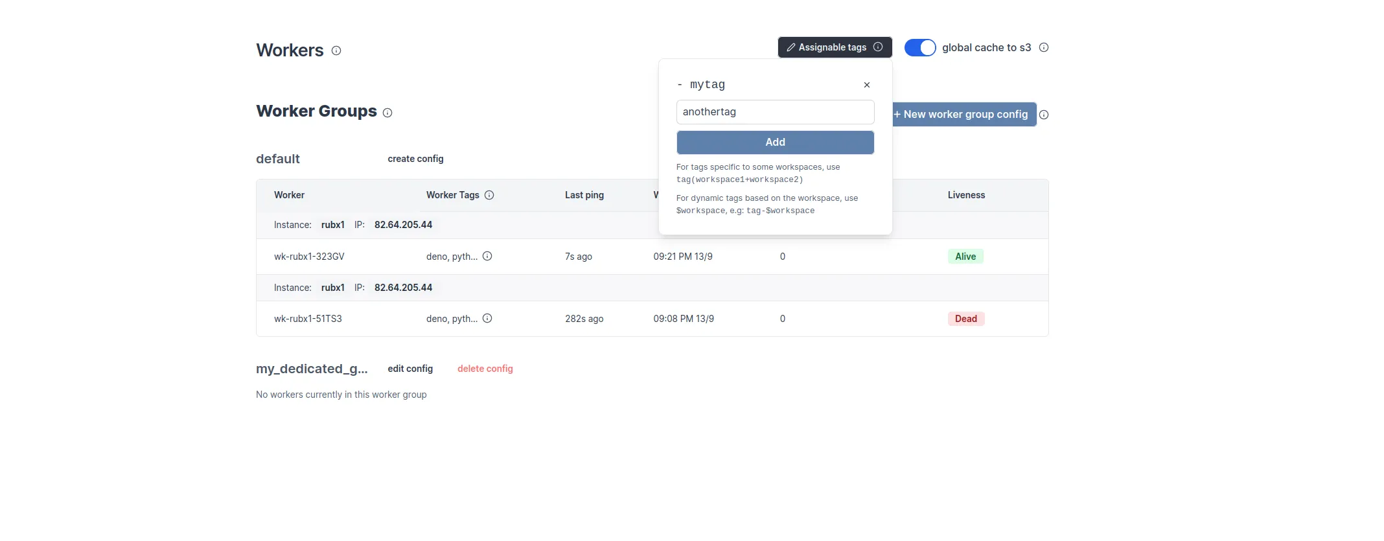Select worker row wk-rubx1-323GV
This screenshot has height=541, width=1384.
click(309, 257)
